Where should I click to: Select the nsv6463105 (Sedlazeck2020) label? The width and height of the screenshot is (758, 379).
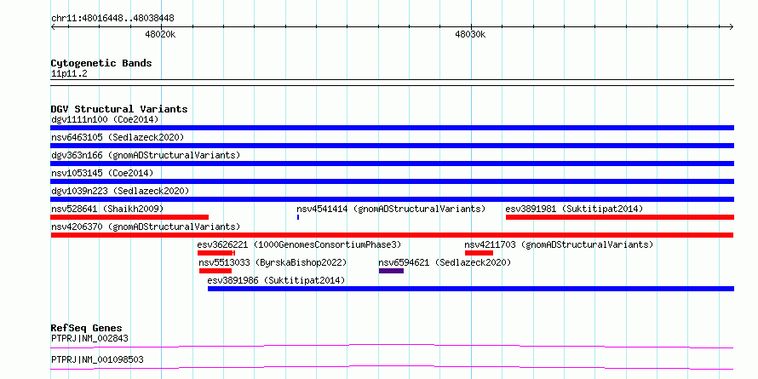pyautogui.click(x=118, y=137)
